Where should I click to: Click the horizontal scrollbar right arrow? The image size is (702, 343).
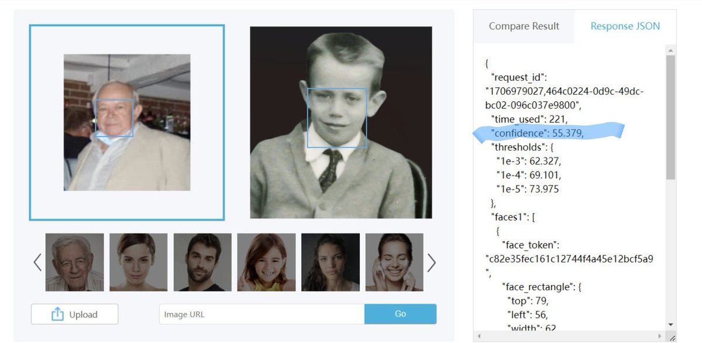660,337
